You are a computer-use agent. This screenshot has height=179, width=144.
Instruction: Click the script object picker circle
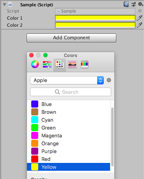click(140, 11)
